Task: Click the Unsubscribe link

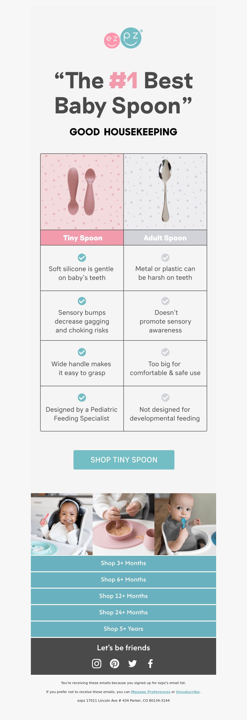Action: (x=188, y=692)
